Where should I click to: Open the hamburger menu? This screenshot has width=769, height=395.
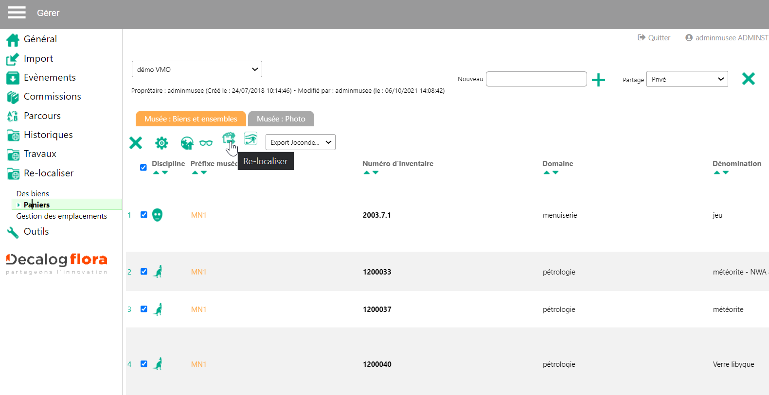point(17,13)
